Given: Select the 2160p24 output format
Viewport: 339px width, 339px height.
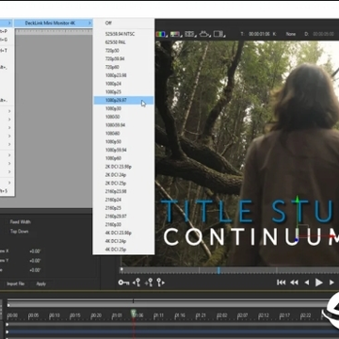Looking at the screenshot, I should (123, 200).
